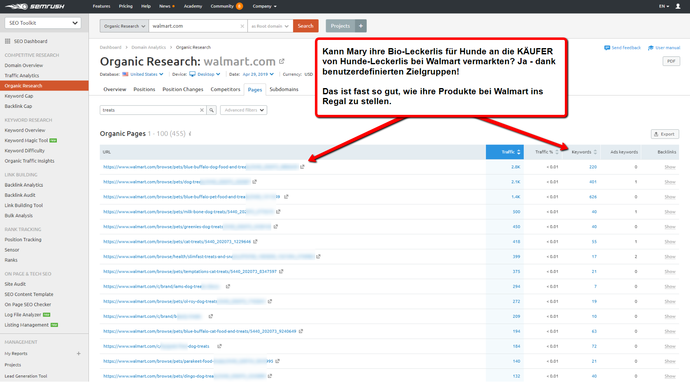Open the user account icon

point(678,6)
